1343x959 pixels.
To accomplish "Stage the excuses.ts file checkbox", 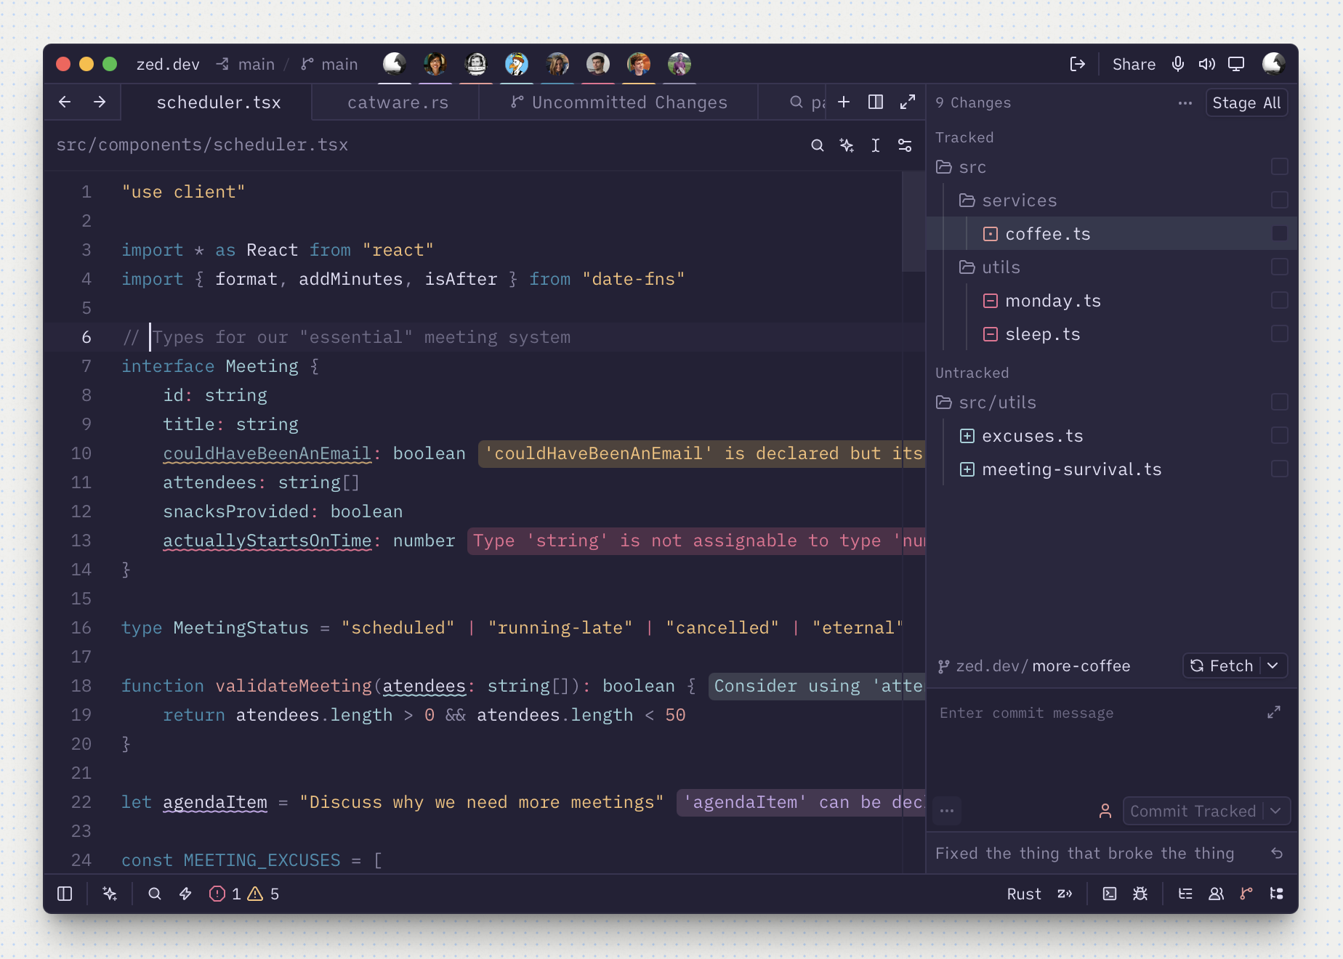I will 1280,435.
